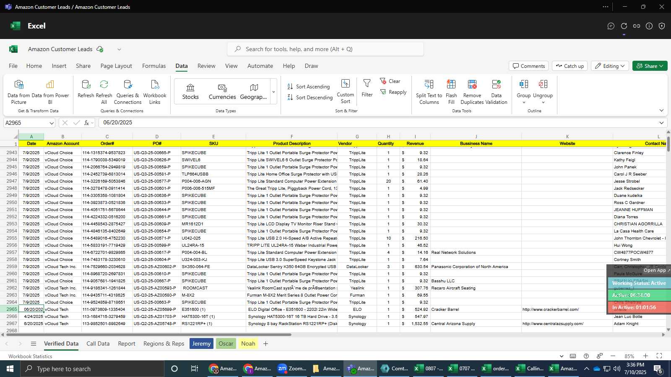Click the Windows taskbar search box

click(x=92, y=369)
